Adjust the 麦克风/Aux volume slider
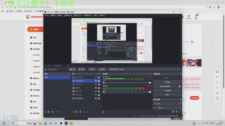The image size is (225, 126). pyautogui.click(x=128, y=83)
